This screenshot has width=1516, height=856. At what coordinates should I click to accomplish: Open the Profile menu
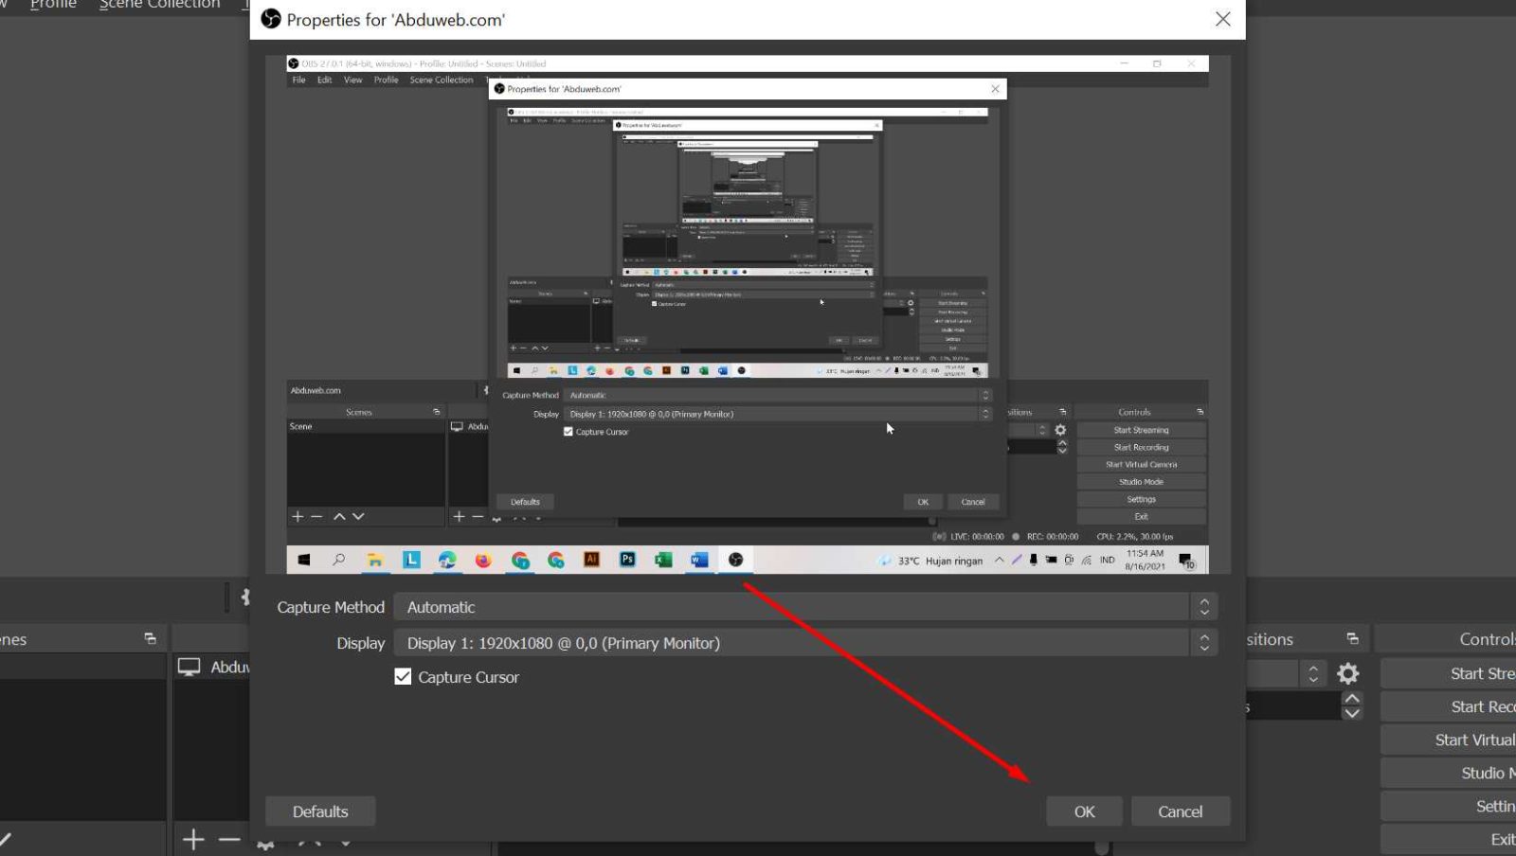[x=52, y=6]
